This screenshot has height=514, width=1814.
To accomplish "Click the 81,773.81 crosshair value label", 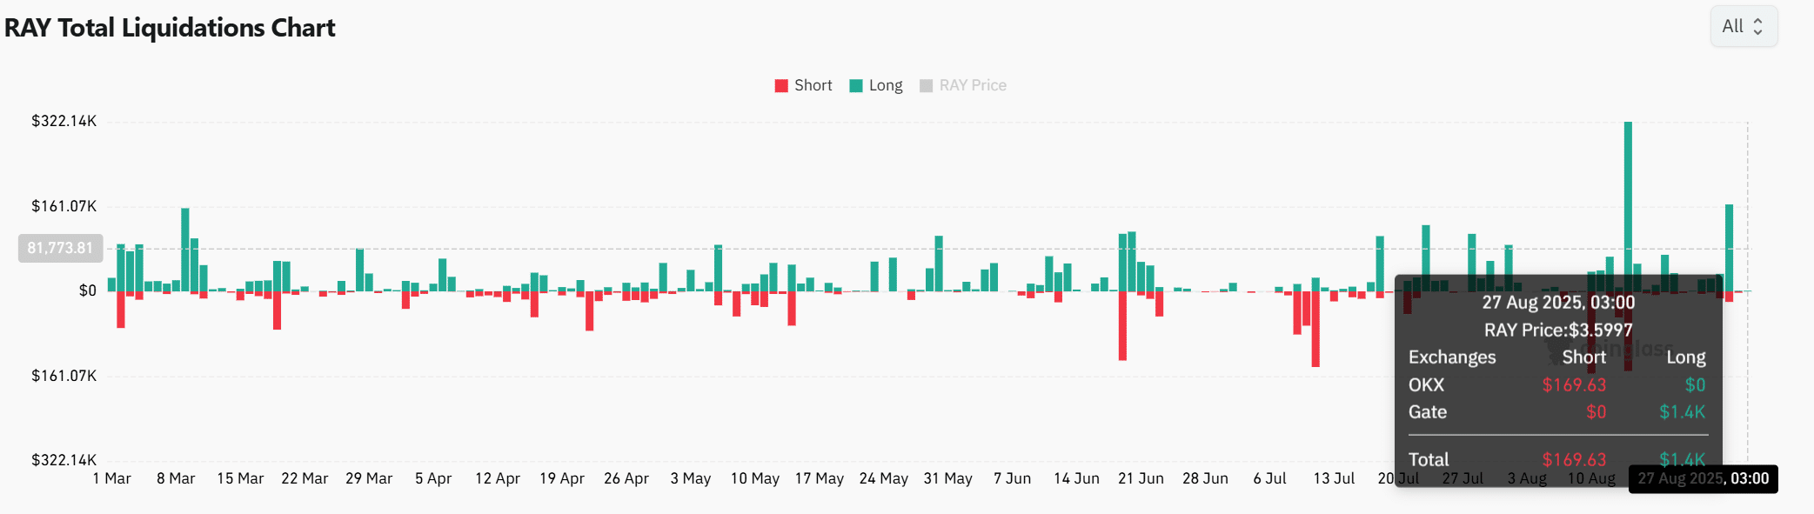I will pos(60,248).
